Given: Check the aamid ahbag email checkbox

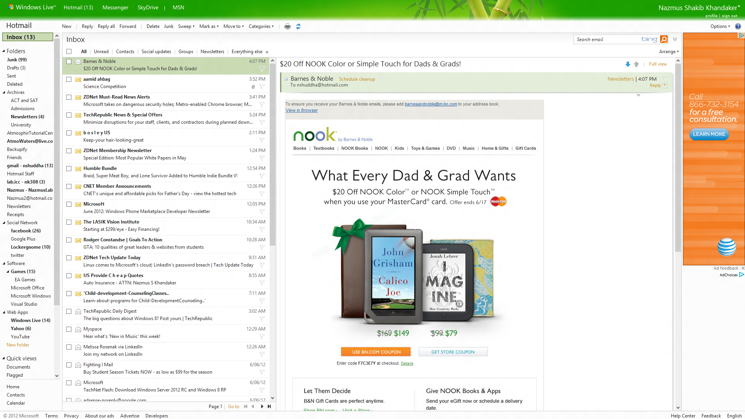Looking at the screenshot, I should click(69, 79).
